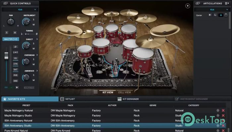Open the Setlist tab
This screenshot has height=132, width=232.
point(87,99)
